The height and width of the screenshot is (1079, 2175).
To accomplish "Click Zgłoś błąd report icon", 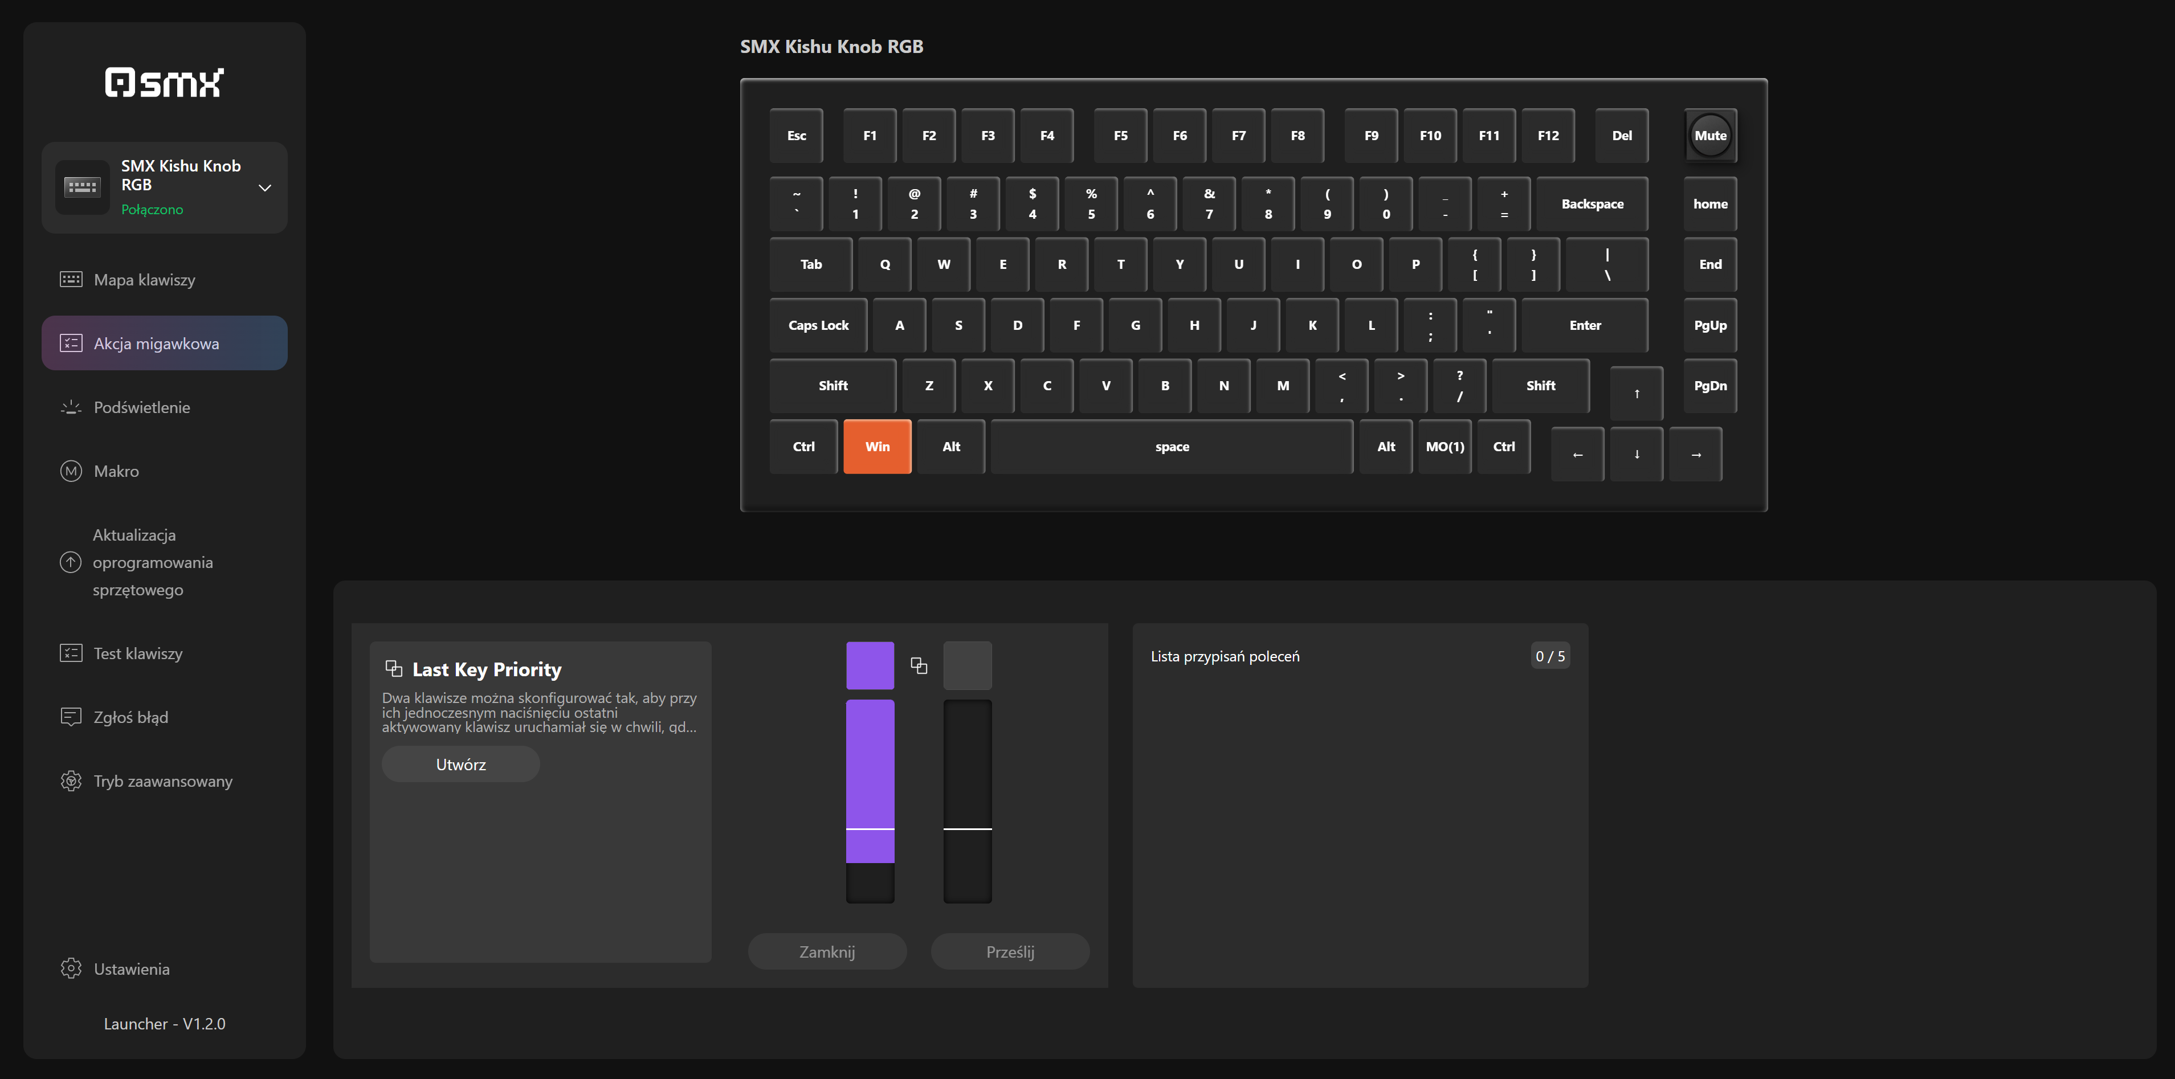I will 71,717.
